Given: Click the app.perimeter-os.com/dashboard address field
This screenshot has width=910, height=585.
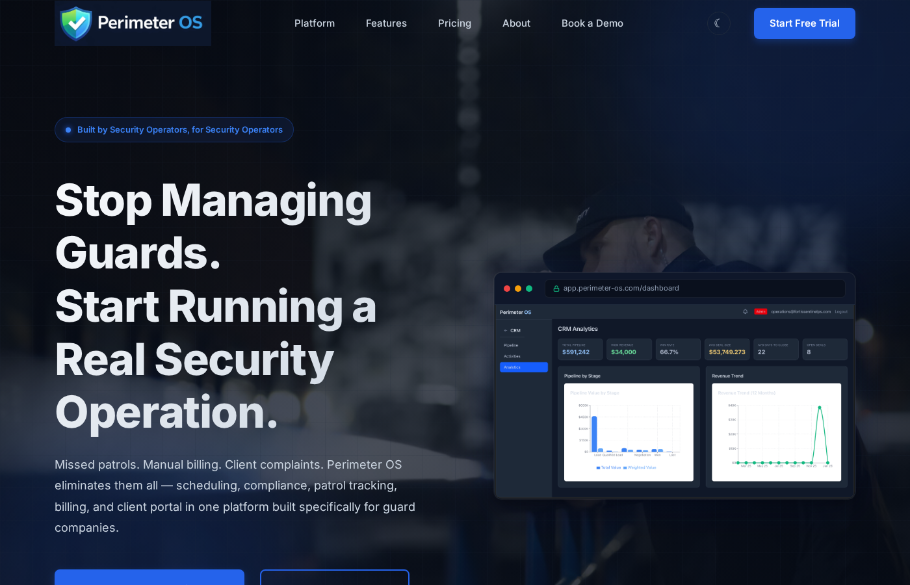Looking at the screenshot, I should [695, 289].
